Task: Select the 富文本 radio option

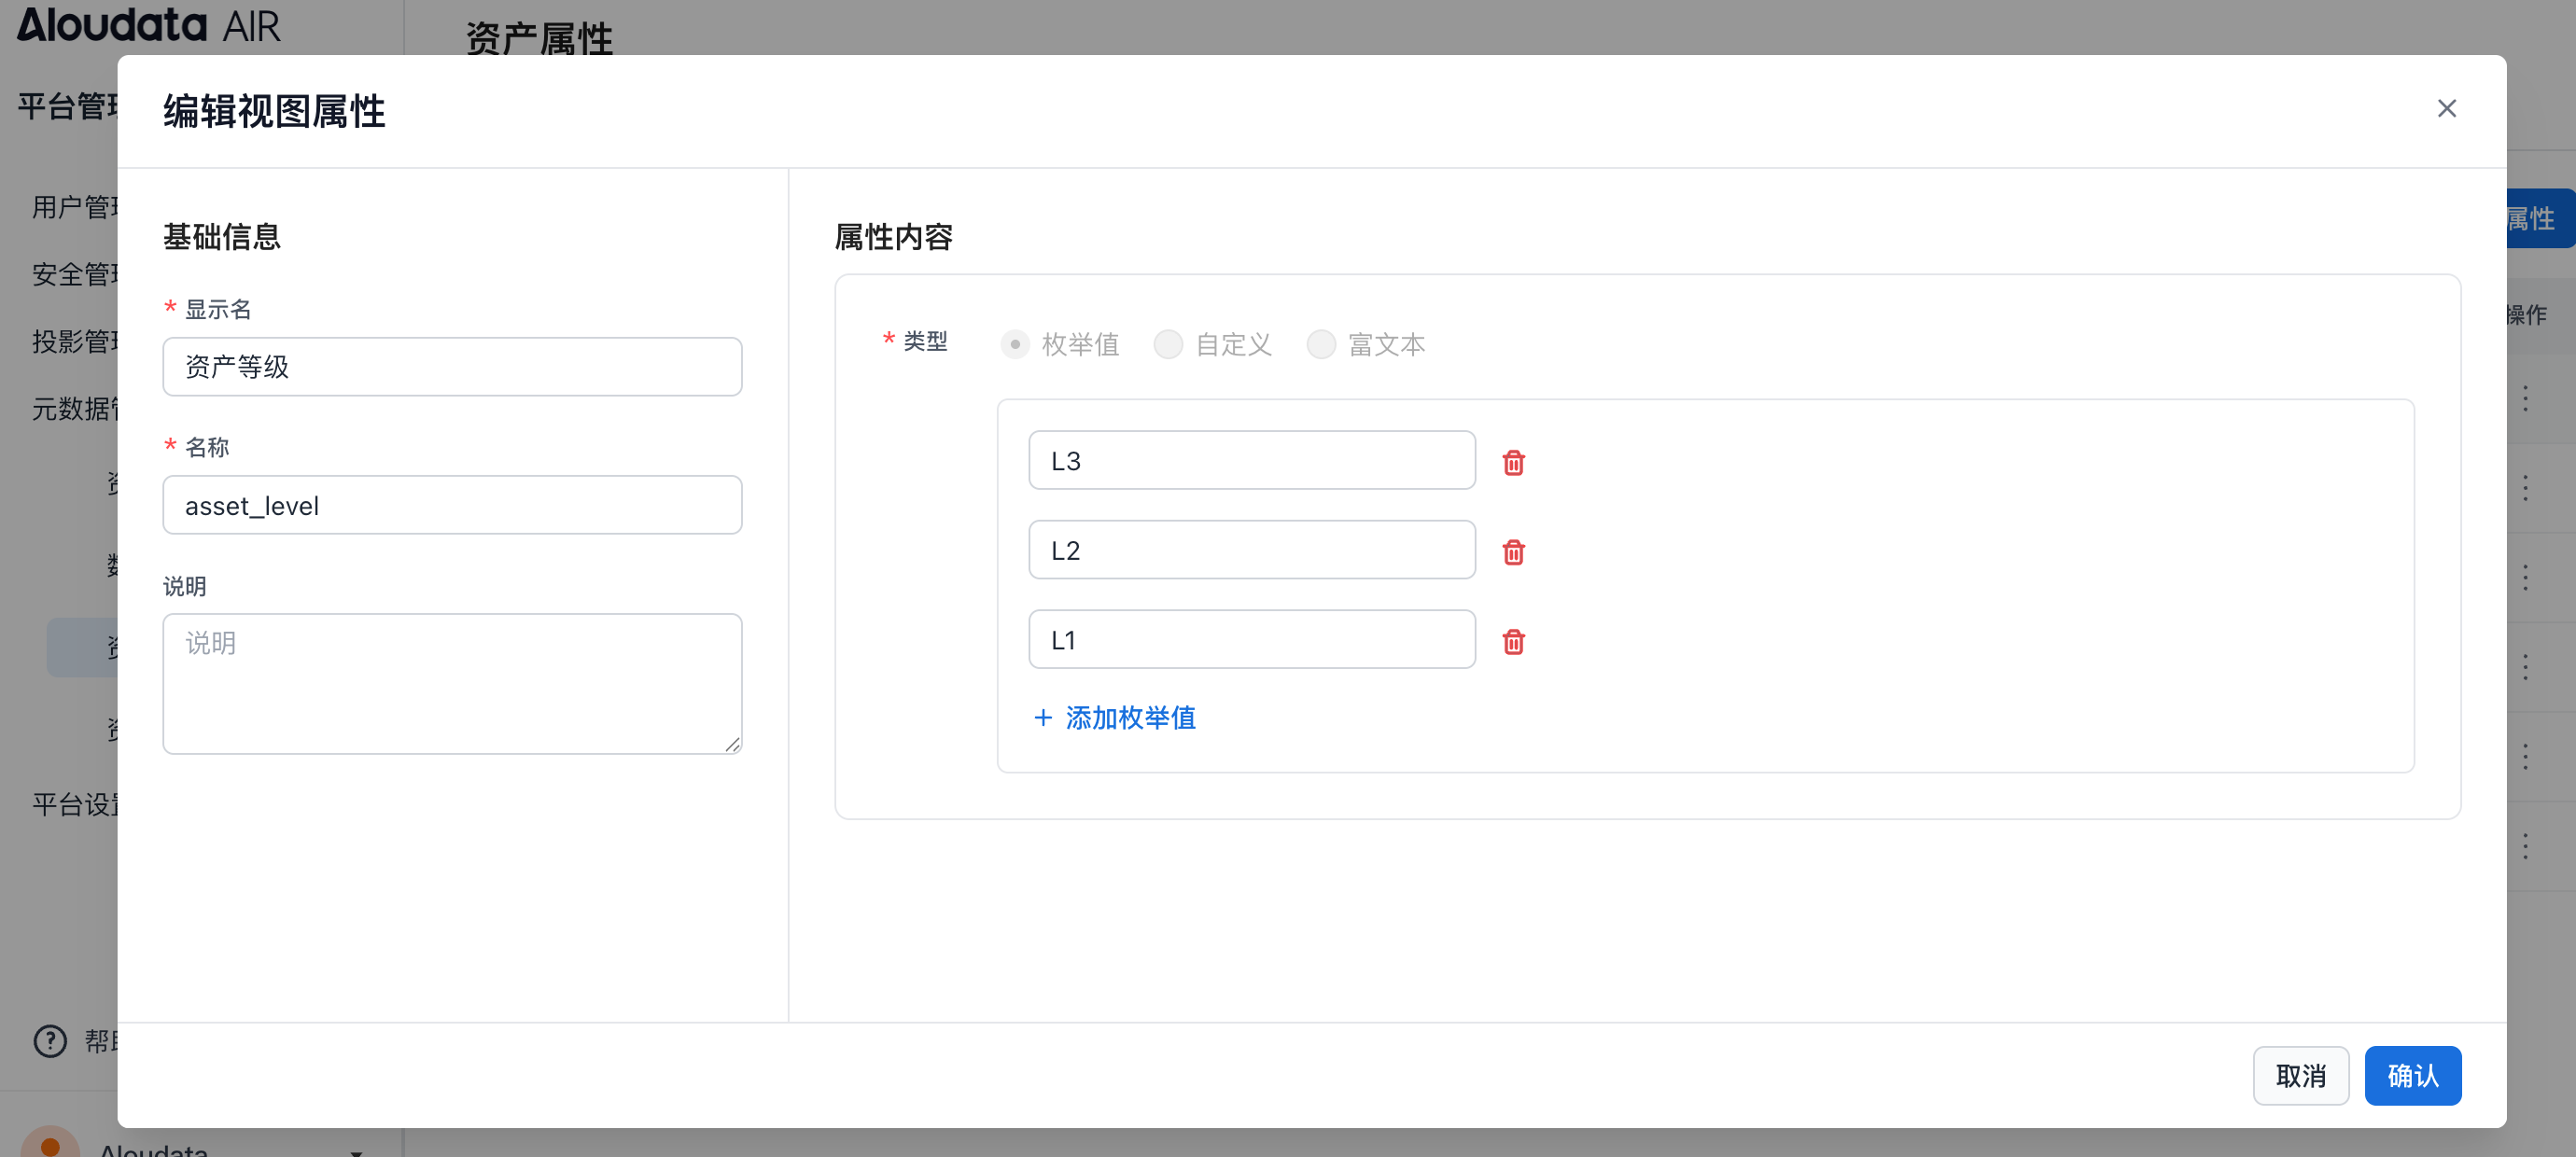Action: pyautogui.click(x=1321, y=344)
